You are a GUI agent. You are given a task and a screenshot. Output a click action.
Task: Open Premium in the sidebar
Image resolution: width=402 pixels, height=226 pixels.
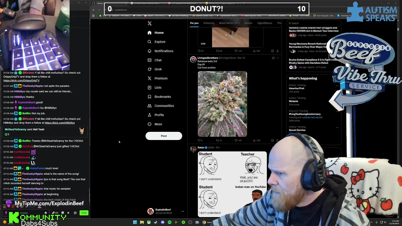(x=158, y=78)
